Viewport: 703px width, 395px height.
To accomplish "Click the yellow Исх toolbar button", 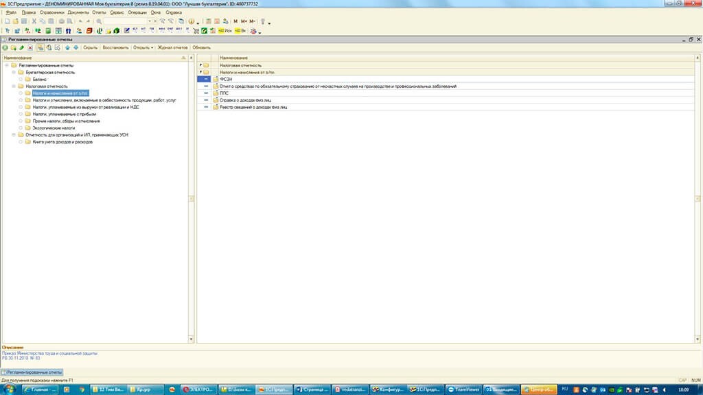I will point(225,31).
